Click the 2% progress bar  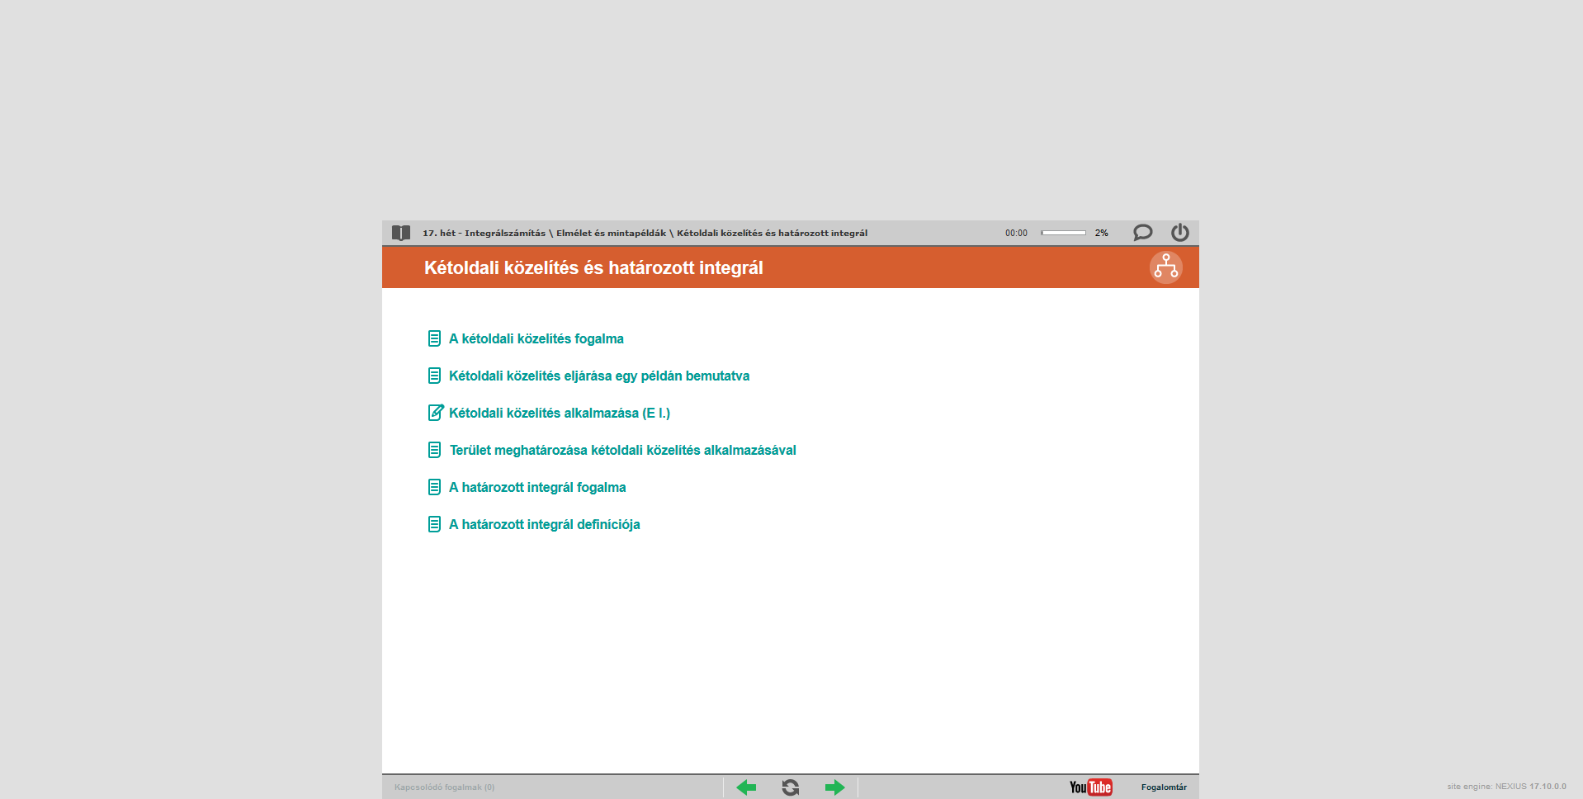pos(1063,233)
